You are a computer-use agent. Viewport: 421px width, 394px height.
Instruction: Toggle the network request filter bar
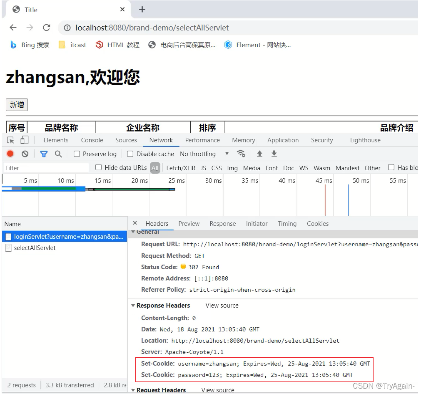[x=44, y=154]
